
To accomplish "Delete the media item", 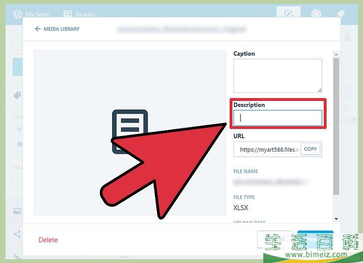I will click(x=48, y=240).
